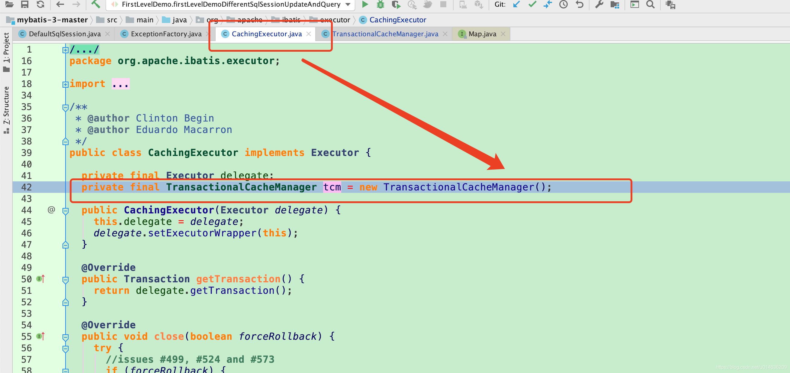
Task: Show Git history clock icon
Action: (x=564, y=4)
